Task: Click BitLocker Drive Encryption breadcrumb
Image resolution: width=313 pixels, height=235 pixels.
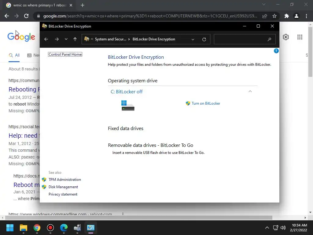Action: pos(154,39)
